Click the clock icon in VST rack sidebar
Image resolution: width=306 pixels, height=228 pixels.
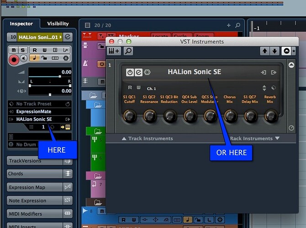(291, 128)
